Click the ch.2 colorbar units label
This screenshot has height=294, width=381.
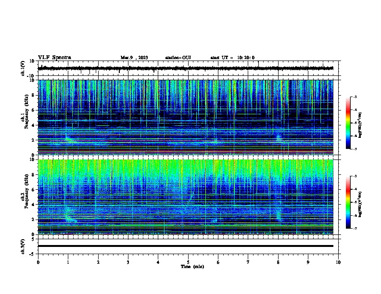[360, 204]
